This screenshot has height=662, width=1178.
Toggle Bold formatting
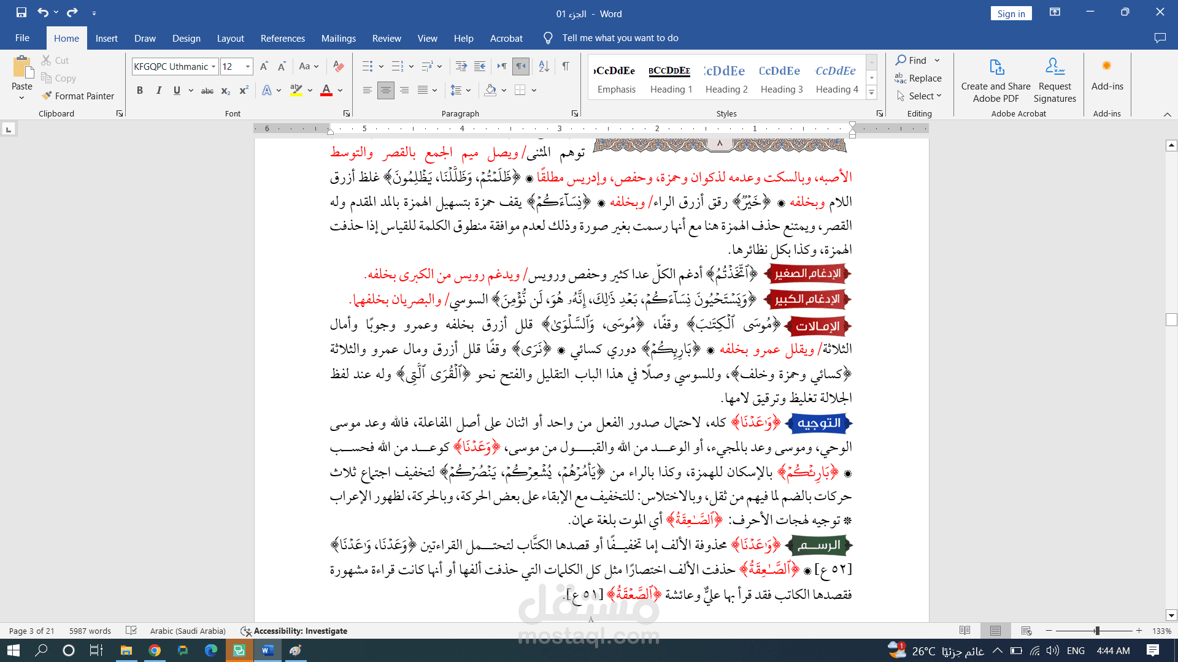(x=140, y=91)
